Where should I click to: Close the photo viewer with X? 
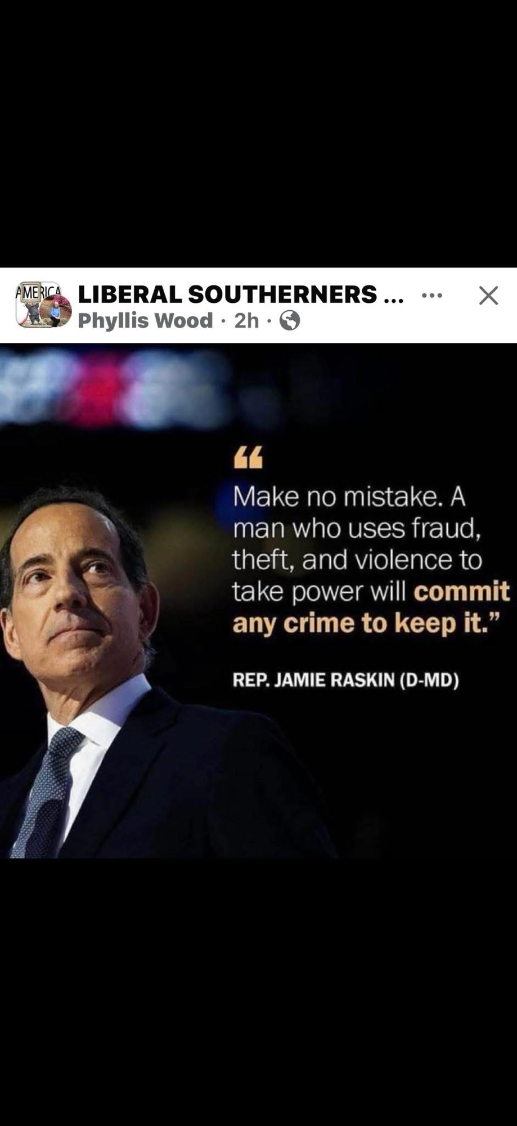coord(488,295)
